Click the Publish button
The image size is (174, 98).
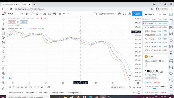(x=137, y=14)
